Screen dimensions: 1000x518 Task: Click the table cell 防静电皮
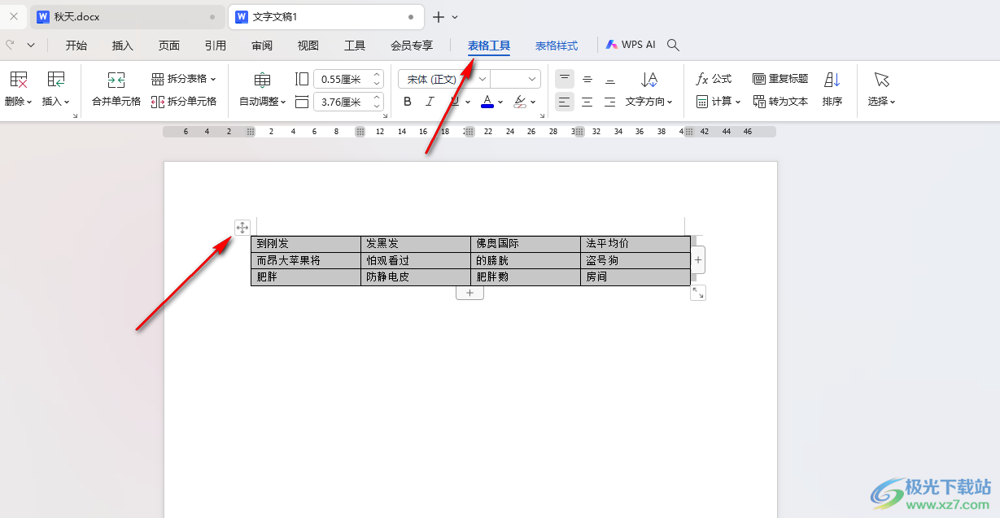click(x=416, y=276)
